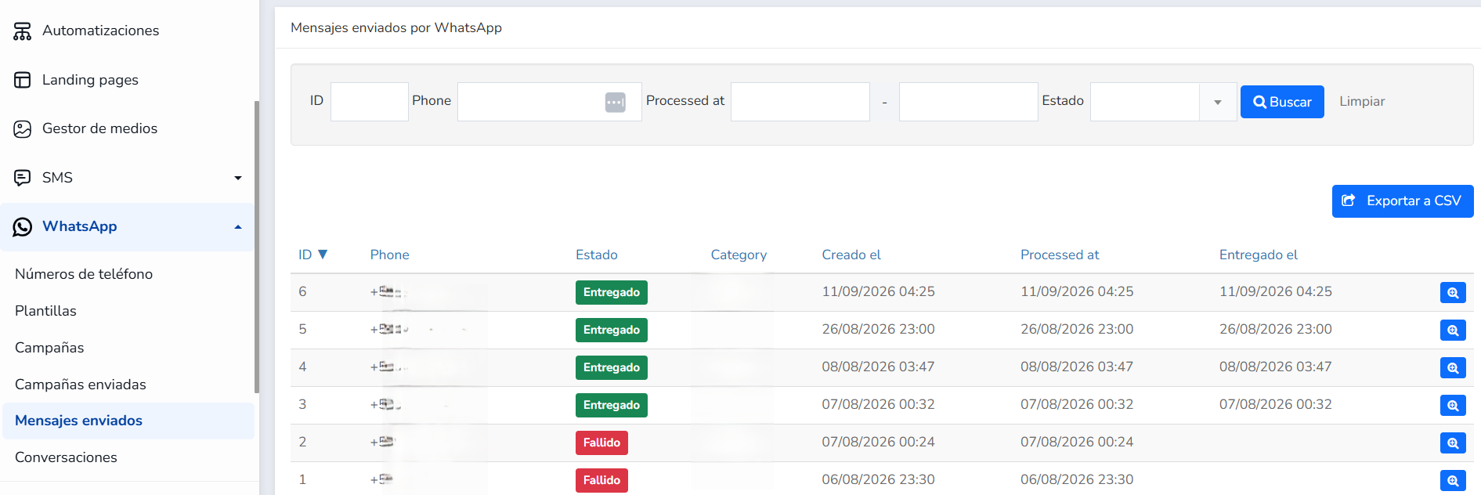
Task: Sort by Phone column header
Action: [389, 255]
